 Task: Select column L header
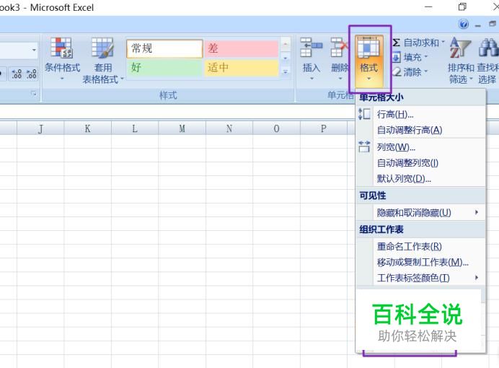pos(135,128)
